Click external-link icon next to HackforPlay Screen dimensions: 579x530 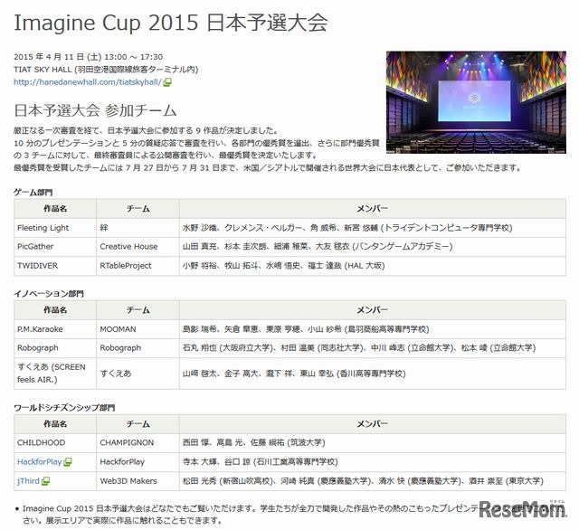68,462
